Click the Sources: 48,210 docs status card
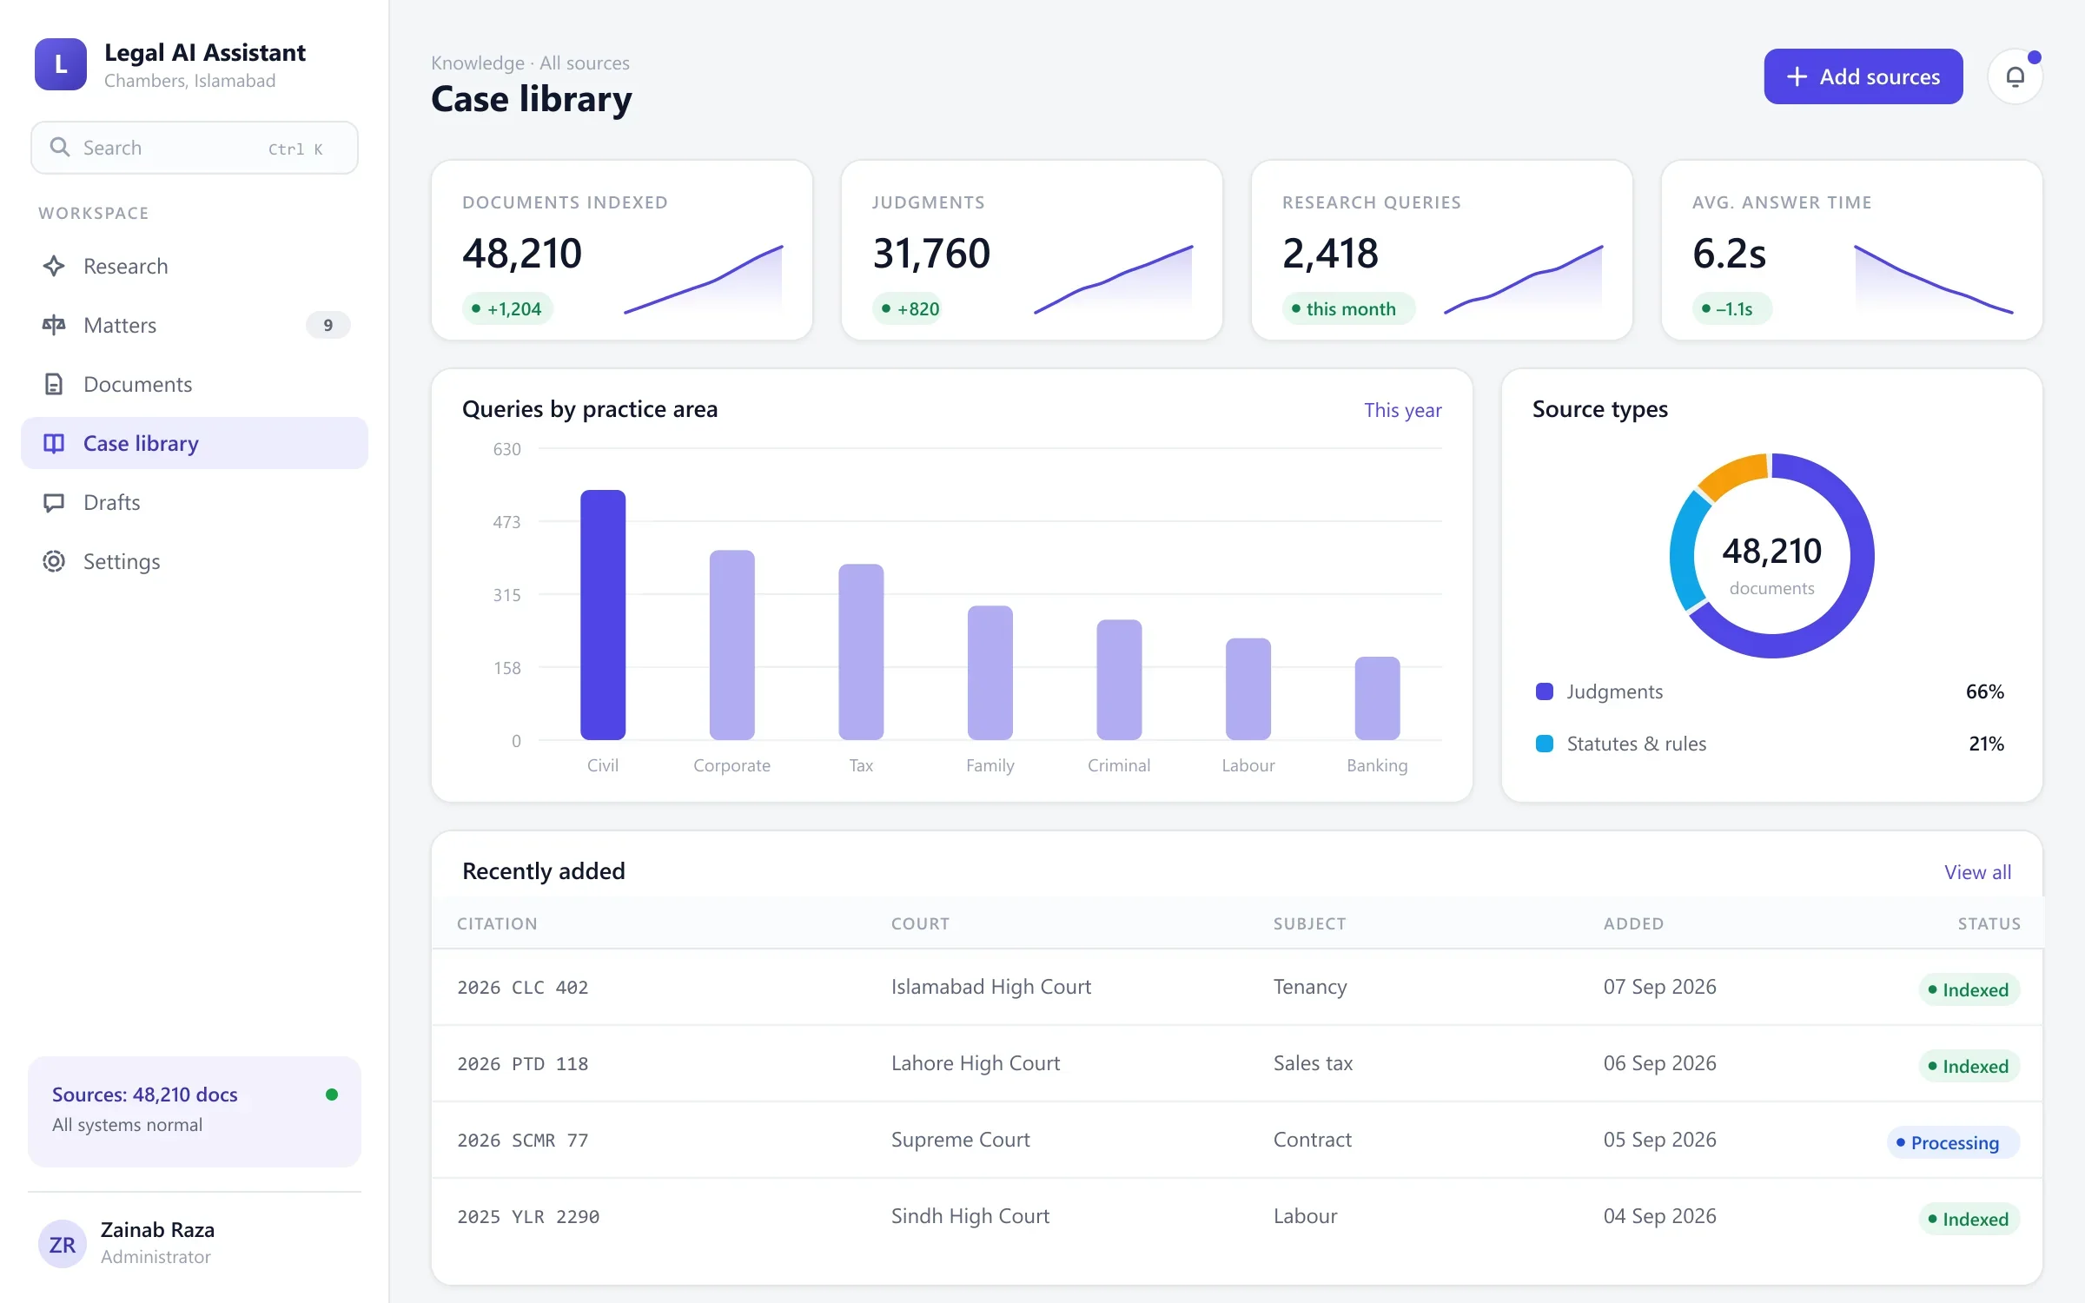 pyautogui.click(x=195, y=1111)
